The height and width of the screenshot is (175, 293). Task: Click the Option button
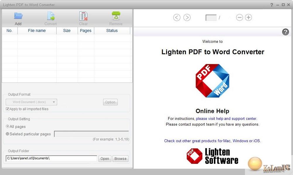point(110,102)
